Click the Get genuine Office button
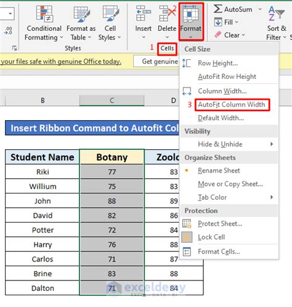Image resolution: width=292 pixels, height=307 pixels. coord(156,61)
